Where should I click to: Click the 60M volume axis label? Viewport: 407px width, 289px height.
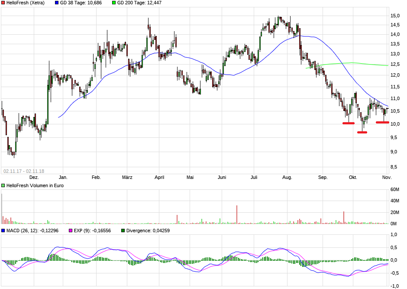(x=395, y=189)
